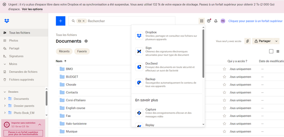
Task: Open the English course folder
Action: point(76,108)
